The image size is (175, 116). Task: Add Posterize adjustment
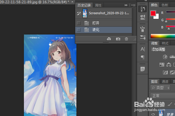click(x=172, y=72)
